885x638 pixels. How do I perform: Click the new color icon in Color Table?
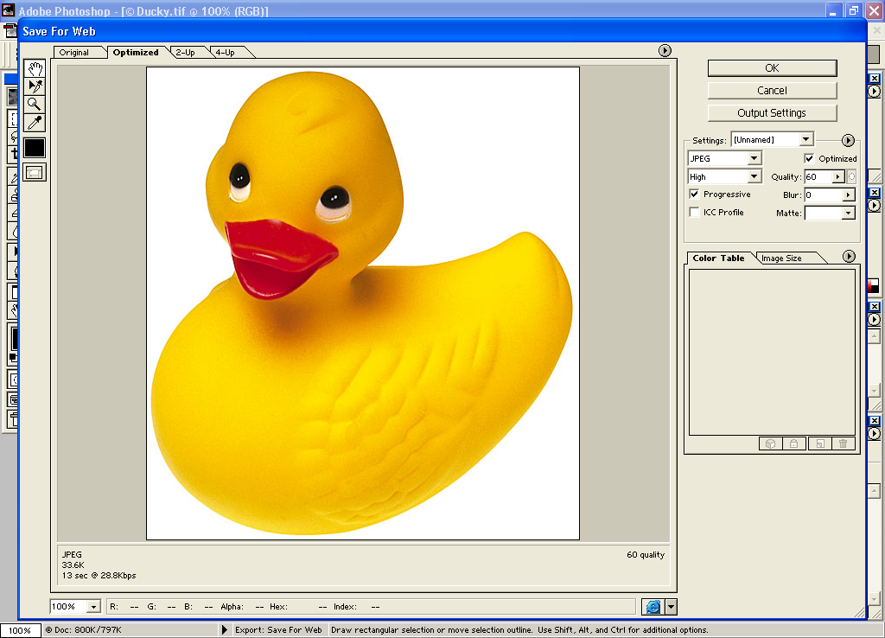tap(819, 443)
